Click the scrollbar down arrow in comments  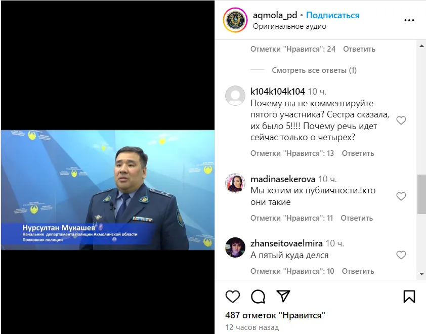coord(421,274)
